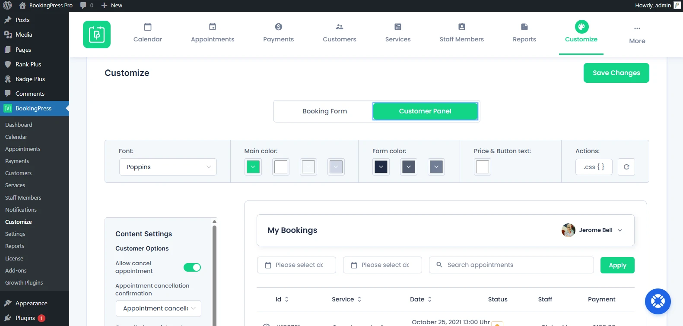Pick the second white main color swatch

281,167
